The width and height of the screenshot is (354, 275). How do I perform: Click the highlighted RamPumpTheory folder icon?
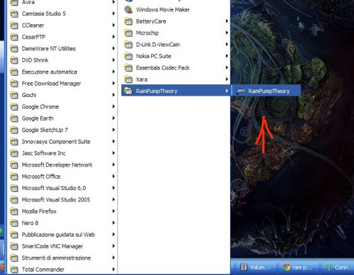point(129,91)
